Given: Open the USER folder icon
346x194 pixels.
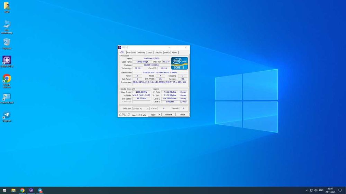Looking at the screenshot, I should pos(7,6).
